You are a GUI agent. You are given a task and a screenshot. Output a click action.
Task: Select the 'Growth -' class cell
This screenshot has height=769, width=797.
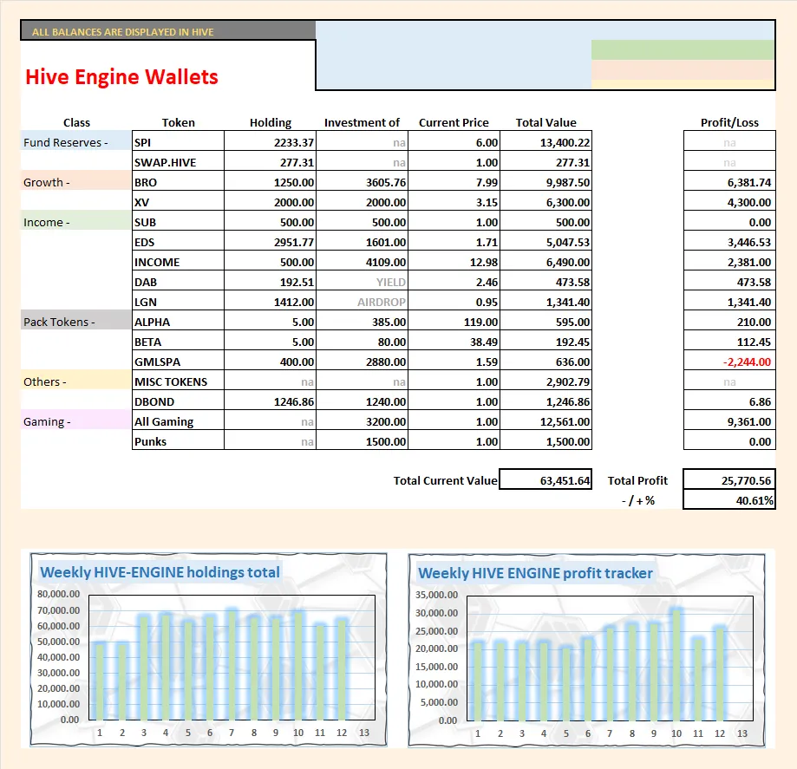(75, 182)
